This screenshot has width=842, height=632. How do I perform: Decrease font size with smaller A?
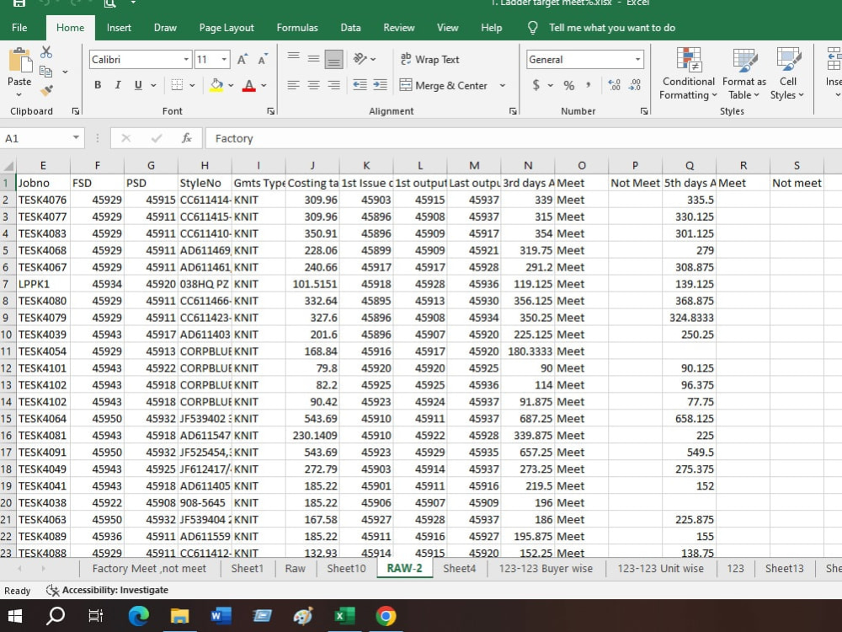[263, 59]
